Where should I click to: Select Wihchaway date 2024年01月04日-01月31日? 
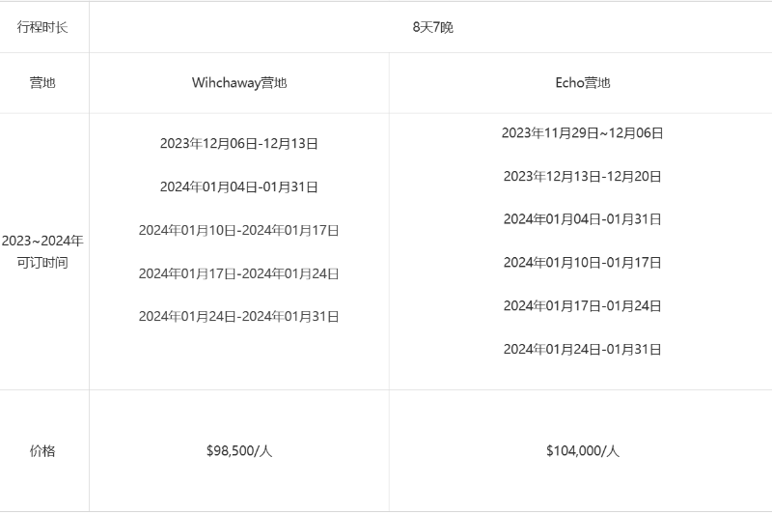(x=238, y=186)
